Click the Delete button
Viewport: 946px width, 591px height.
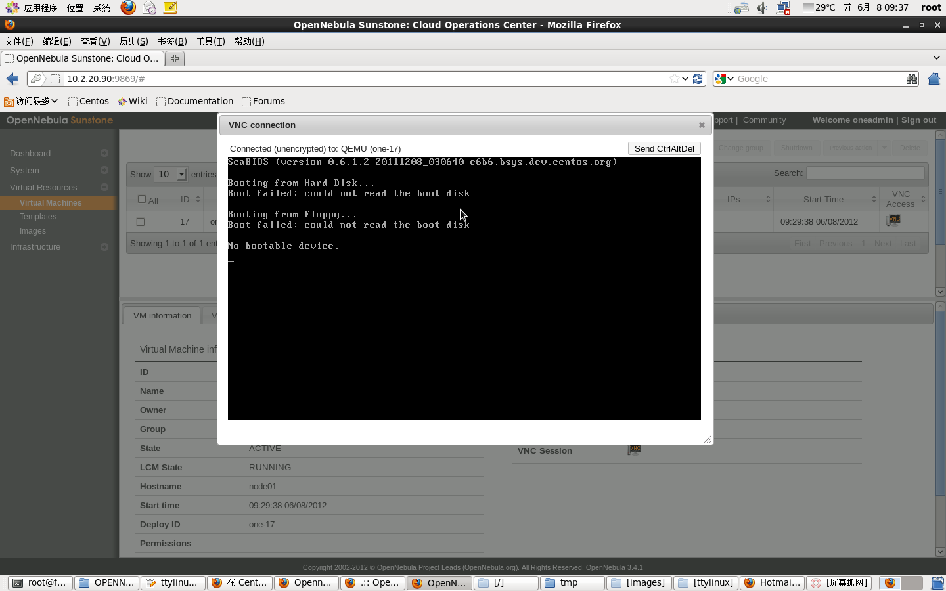tap(910, 148)
